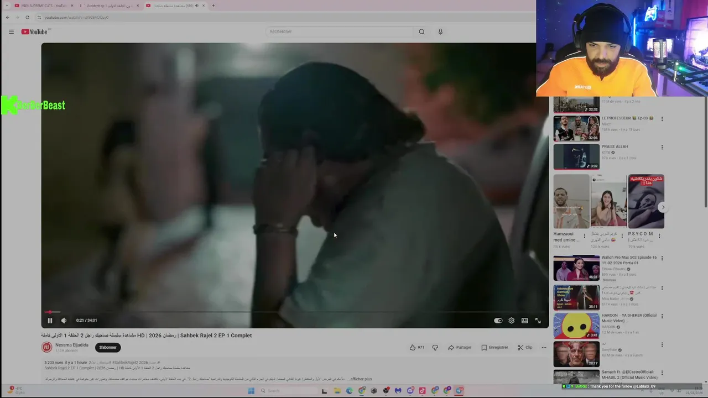This screenshot has width=708, height=398.
Task: Subscribe with the S'abonner button
Action: [x=108, y=347]
